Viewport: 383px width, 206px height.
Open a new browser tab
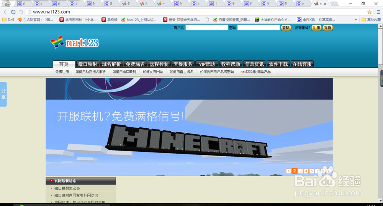(x=334, y=4)
